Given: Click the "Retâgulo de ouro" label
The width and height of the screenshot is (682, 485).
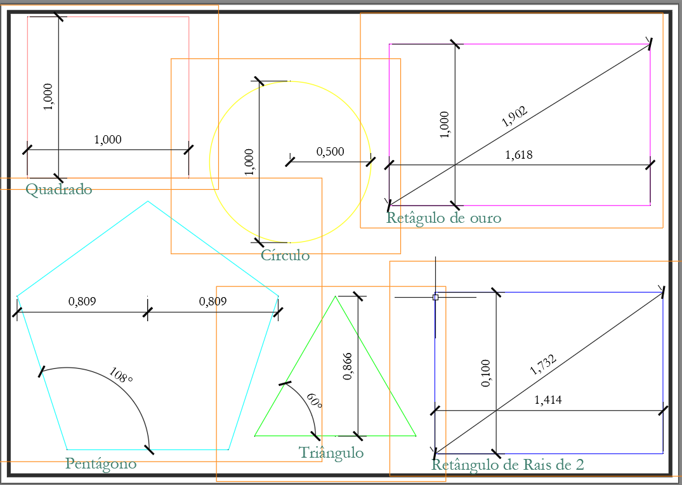Looking at the screenshot, I should pos(443,218).
